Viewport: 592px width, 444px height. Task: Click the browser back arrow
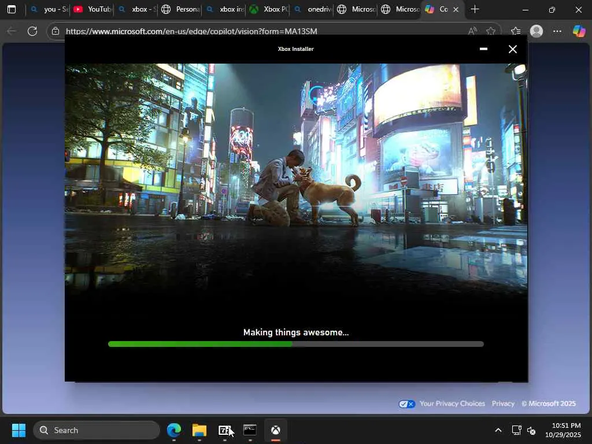pos(12,31)
